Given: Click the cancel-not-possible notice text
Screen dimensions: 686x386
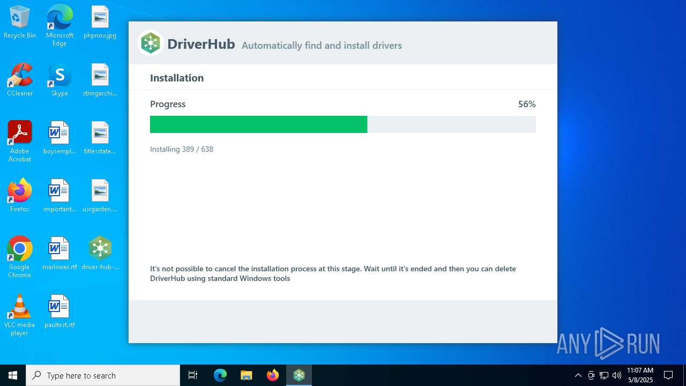Looking at the screenshot, I should pyautogui.click(x=333, y=273).
